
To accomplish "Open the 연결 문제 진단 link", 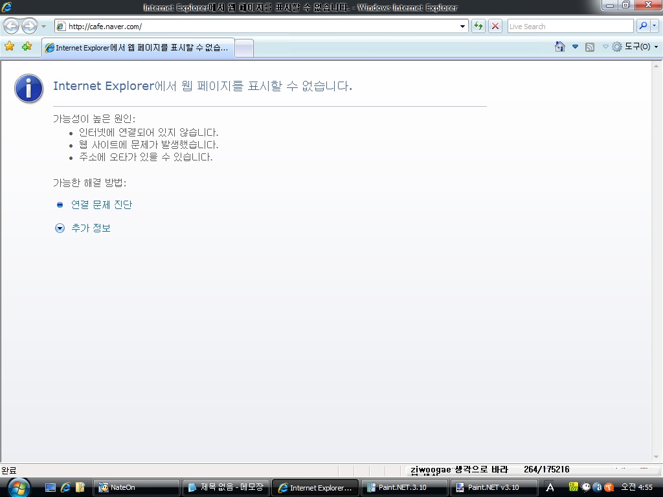I will (102, 204).
